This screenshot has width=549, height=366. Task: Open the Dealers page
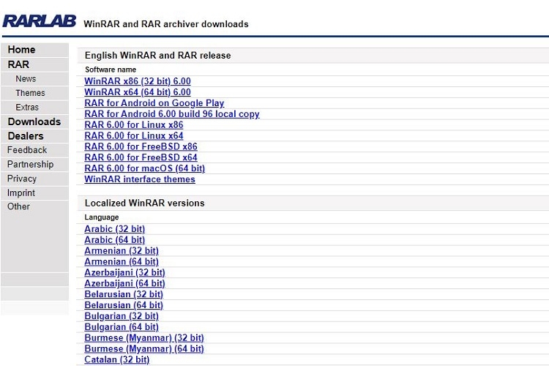[x=26, y=136]
